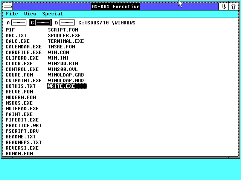Open the View menu
This screenshot has height=180, width=241.
30,14
